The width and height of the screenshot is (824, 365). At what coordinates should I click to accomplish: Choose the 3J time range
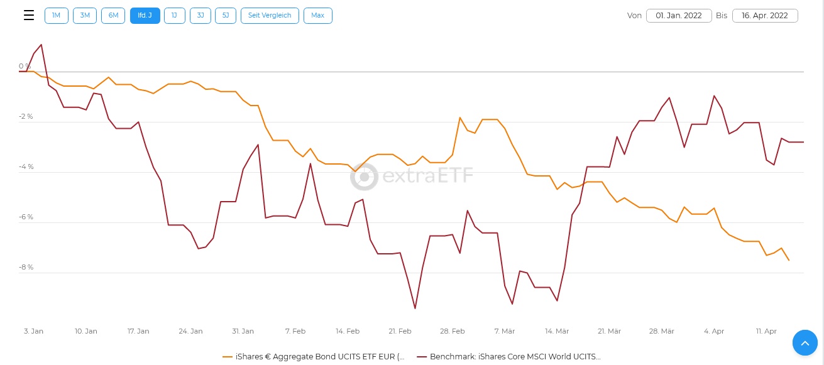tap(201, 16)
